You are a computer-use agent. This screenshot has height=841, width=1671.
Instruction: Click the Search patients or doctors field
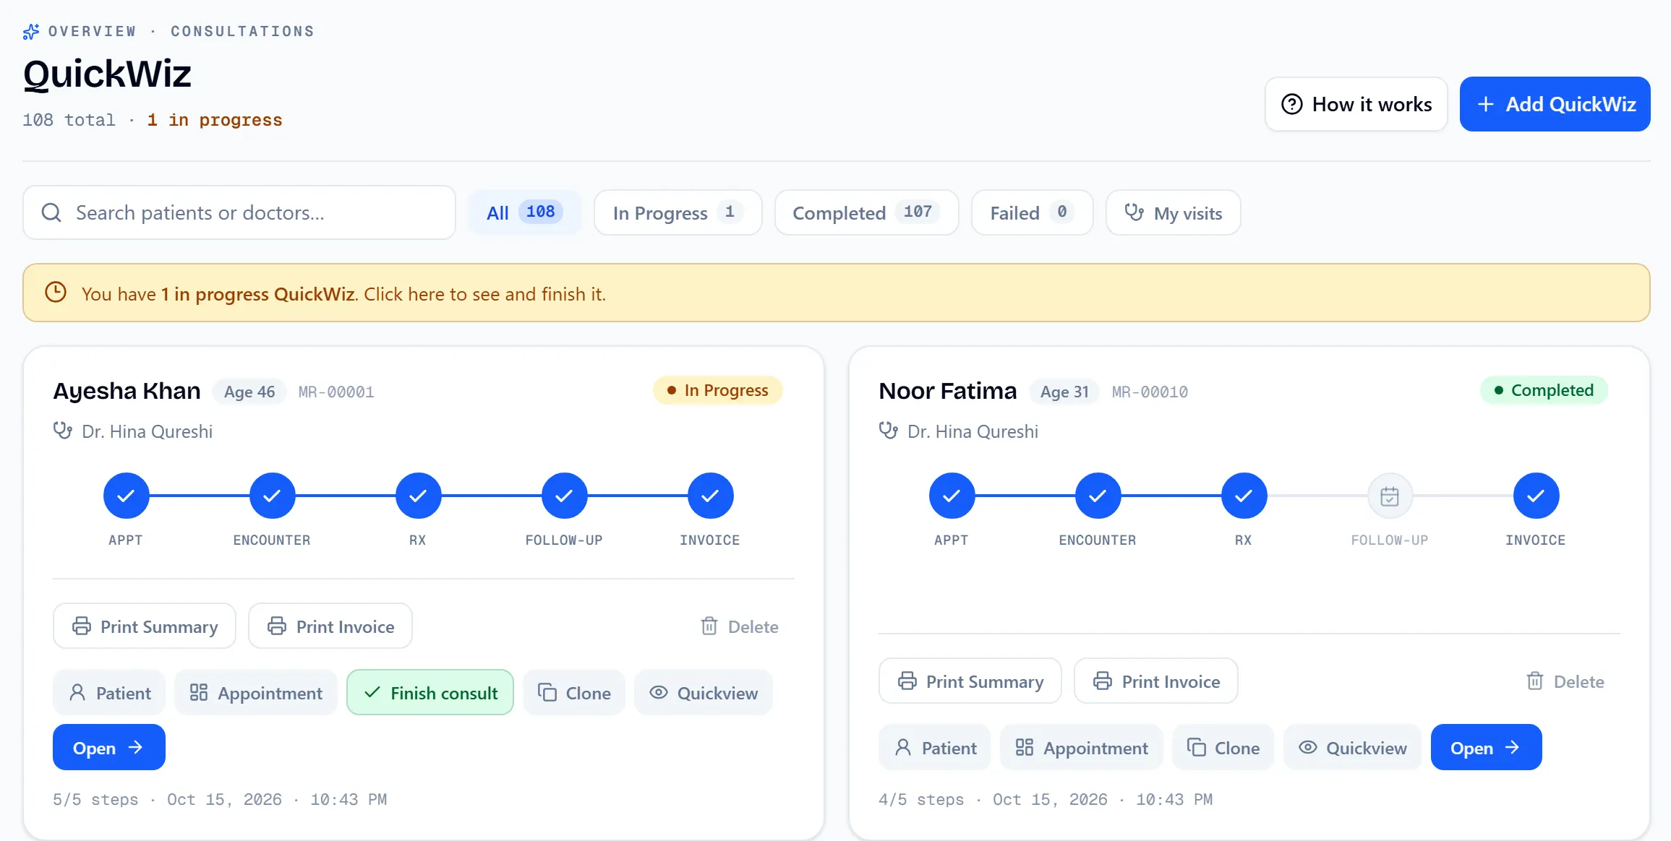point(239,212)
